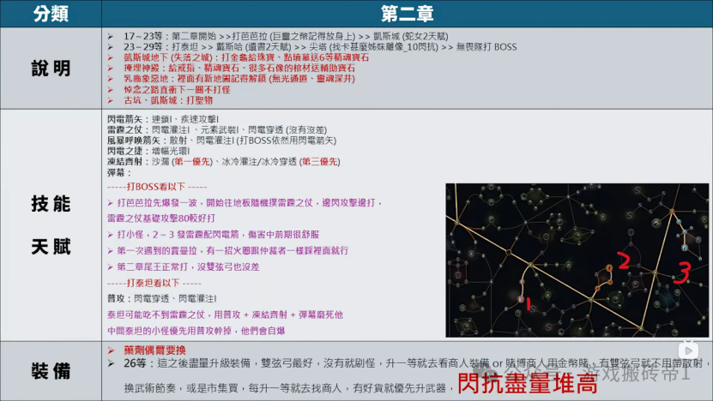The height and width of the screenshot is (401, 713).
Task: Click the 打BOSS看以下 divider text
Action: [x=157, y=187]
